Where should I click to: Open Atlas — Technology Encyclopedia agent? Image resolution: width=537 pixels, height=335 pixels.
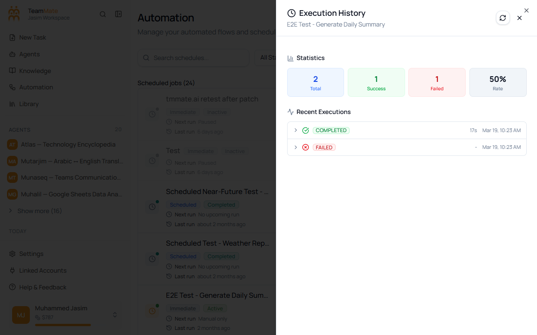[65, 145]
